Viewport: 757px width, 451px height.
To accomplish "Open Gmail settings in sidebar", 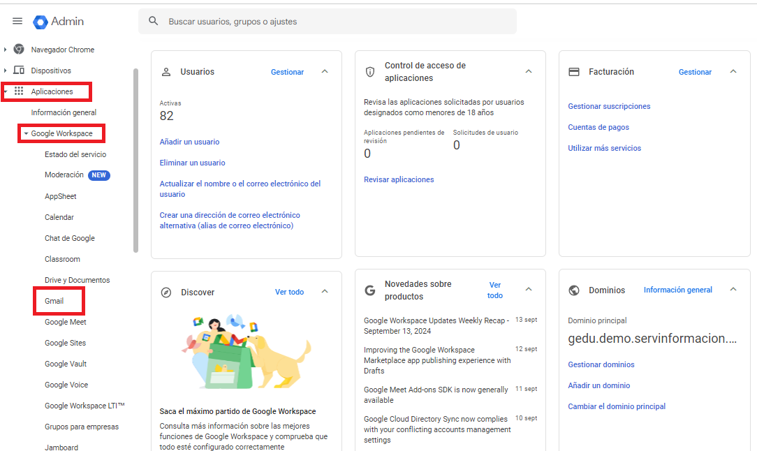I will pos(54,301).
